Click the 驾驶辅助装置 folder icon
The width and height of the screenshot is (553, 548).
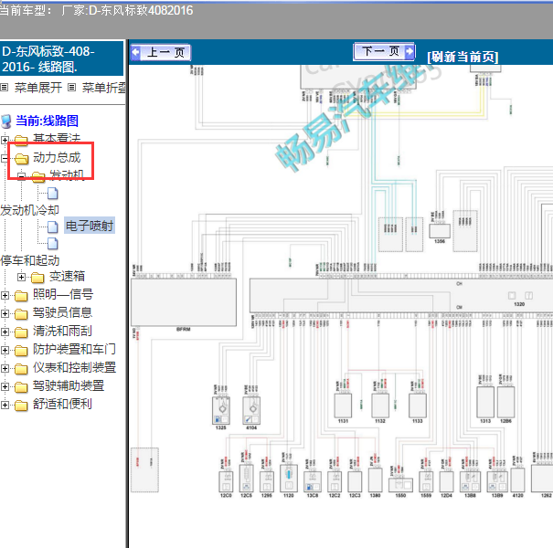pos(21,387)
